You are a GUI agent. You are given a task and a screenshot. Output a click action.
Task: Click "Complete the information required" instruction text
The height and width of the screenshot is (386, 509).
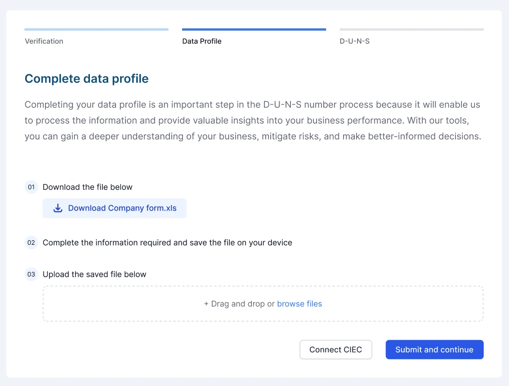pyautogui.click(x=168, y=243)
